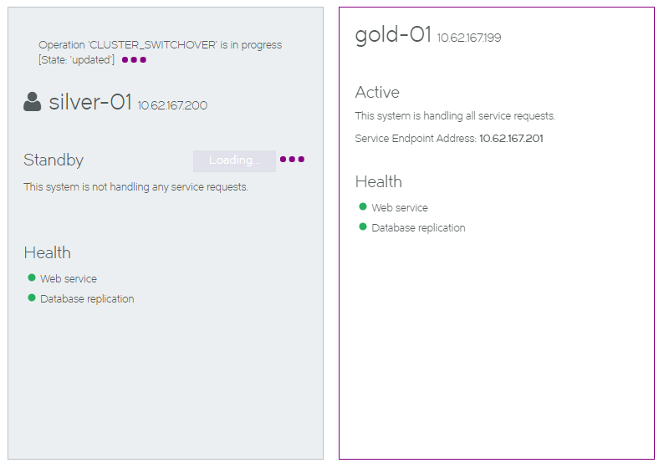The image size is (664, 468).
Task: Select the silver-01 node title
Action: [90, 102]
